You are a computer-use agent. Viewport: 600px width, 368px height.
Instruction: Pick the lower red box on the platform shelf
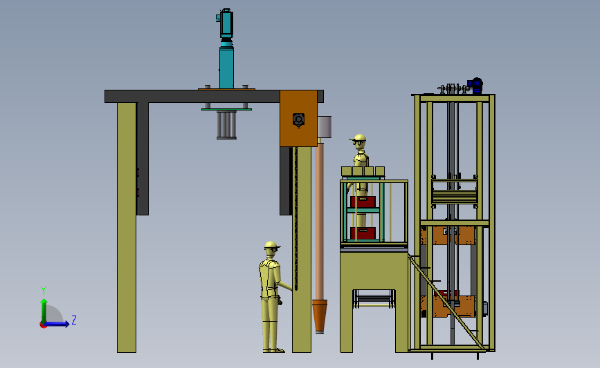point(363,233)
